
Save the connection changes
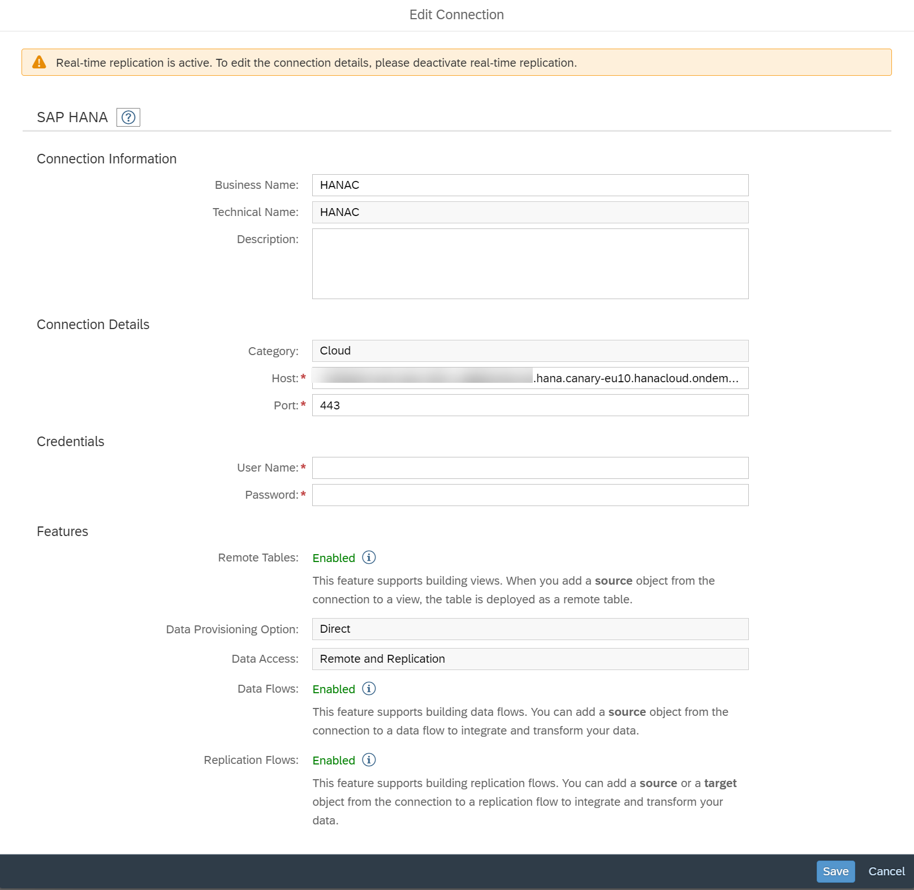tap(835, 871)
